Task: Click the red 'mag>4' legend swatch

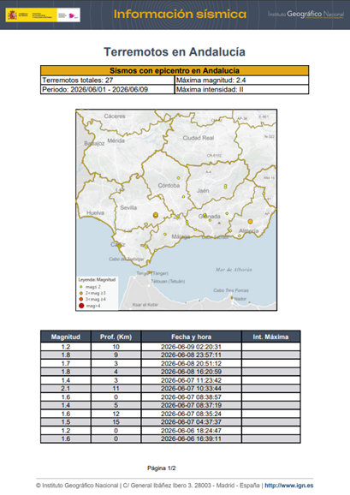Action: [81, 306]
